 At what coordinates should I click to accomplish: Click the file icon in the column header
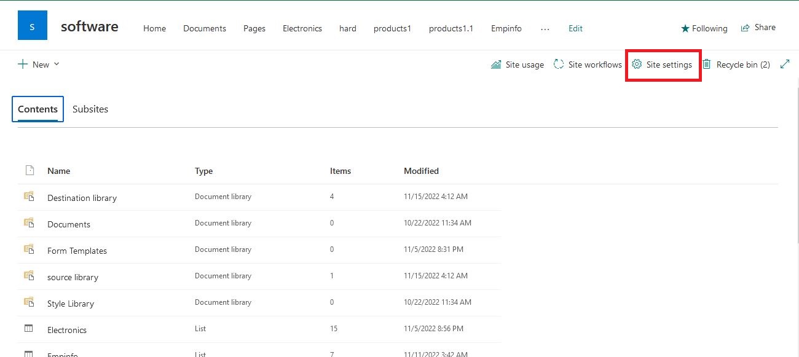click(30, 170)
